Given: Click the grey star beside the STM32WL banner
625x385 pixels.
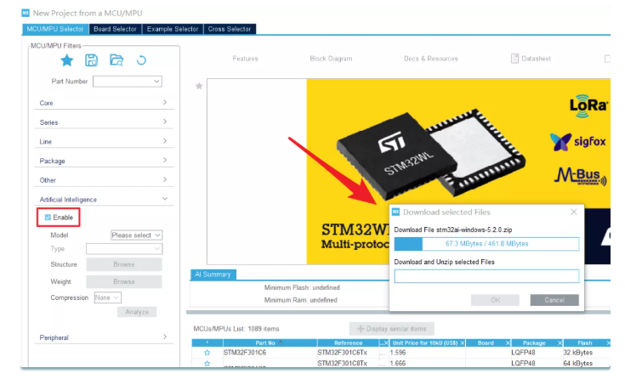Looking at the screenshot, I should click(199, 86).
